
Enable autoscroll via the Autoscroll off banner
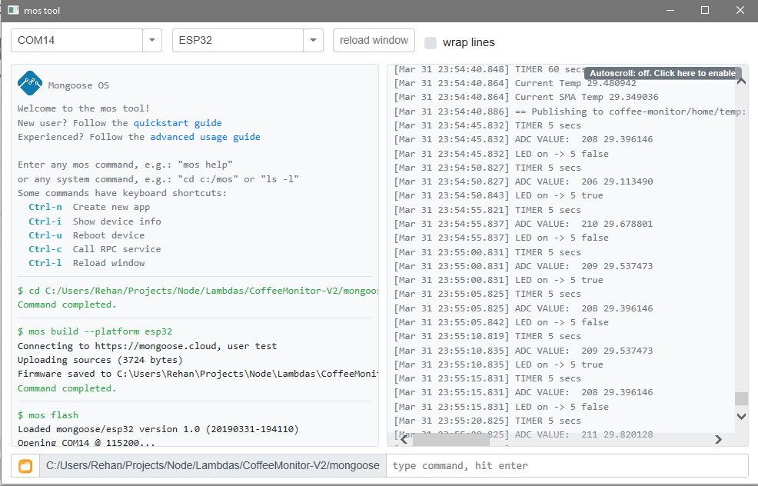pos(663,73)
